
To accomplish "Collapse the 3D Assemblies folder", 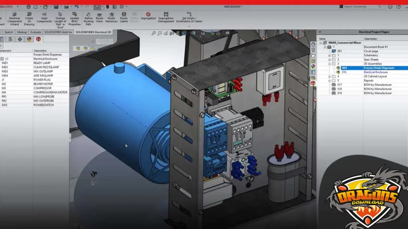I will tap(329, 64).
